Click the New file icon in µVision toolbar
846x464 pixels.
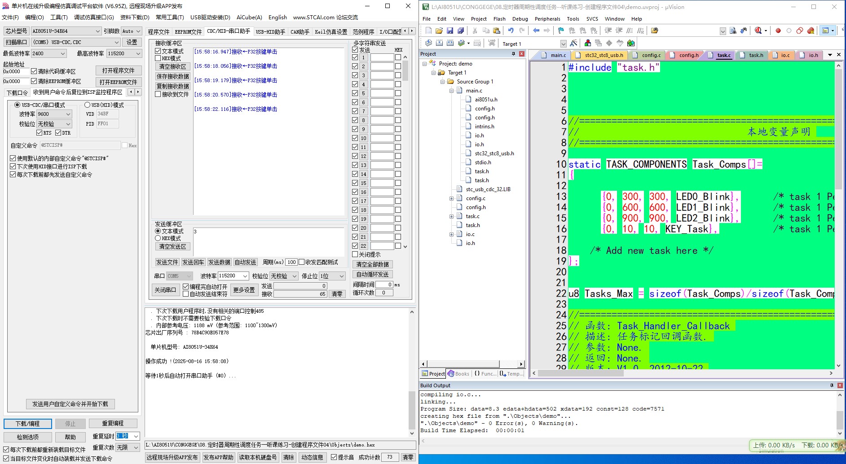click(428, 31)
